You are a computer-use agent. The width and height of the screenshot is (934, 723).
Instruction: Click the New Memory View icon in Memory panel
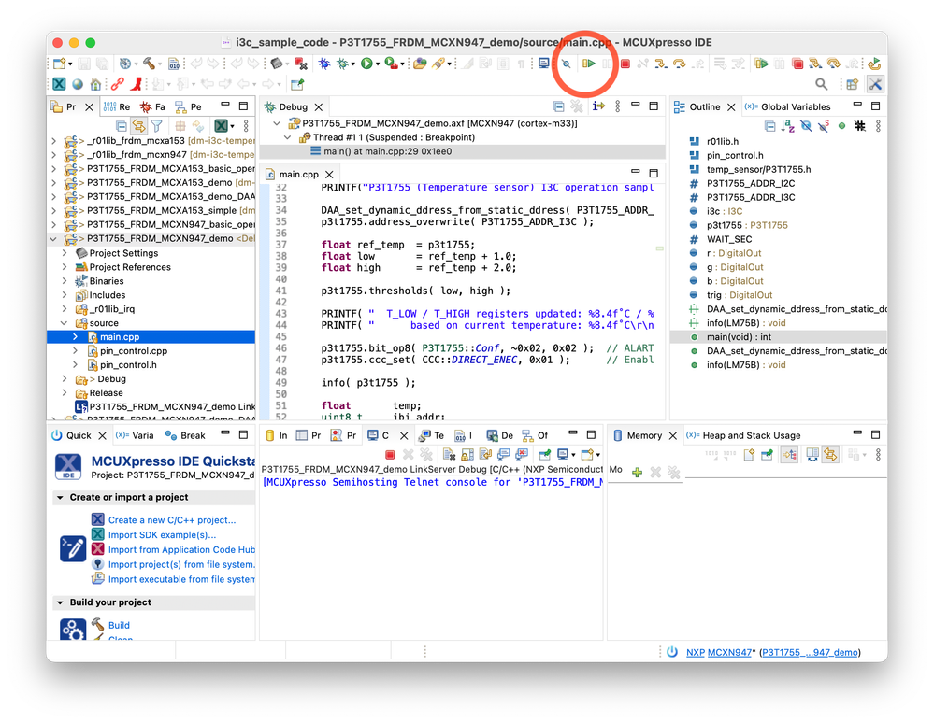[749, 455]
